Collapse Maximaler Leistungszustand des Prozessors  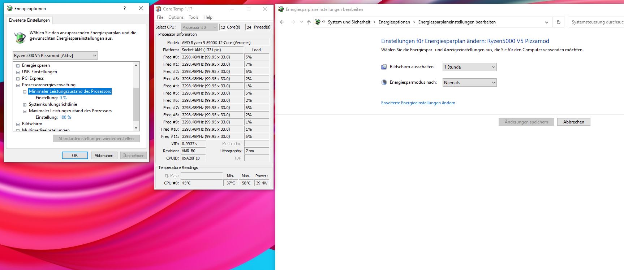coord(25,111)
